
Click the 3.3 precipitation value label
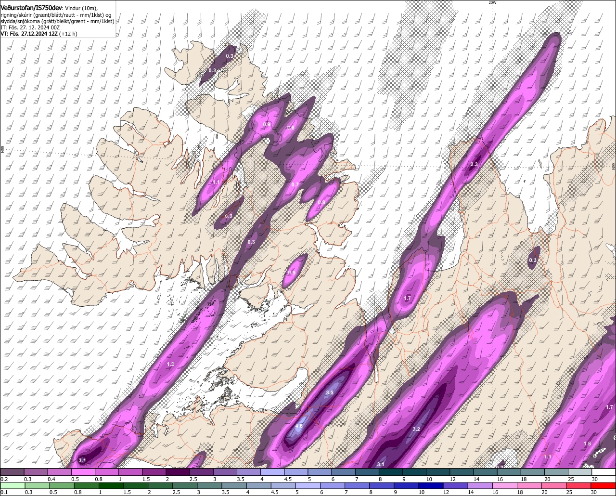330,393
